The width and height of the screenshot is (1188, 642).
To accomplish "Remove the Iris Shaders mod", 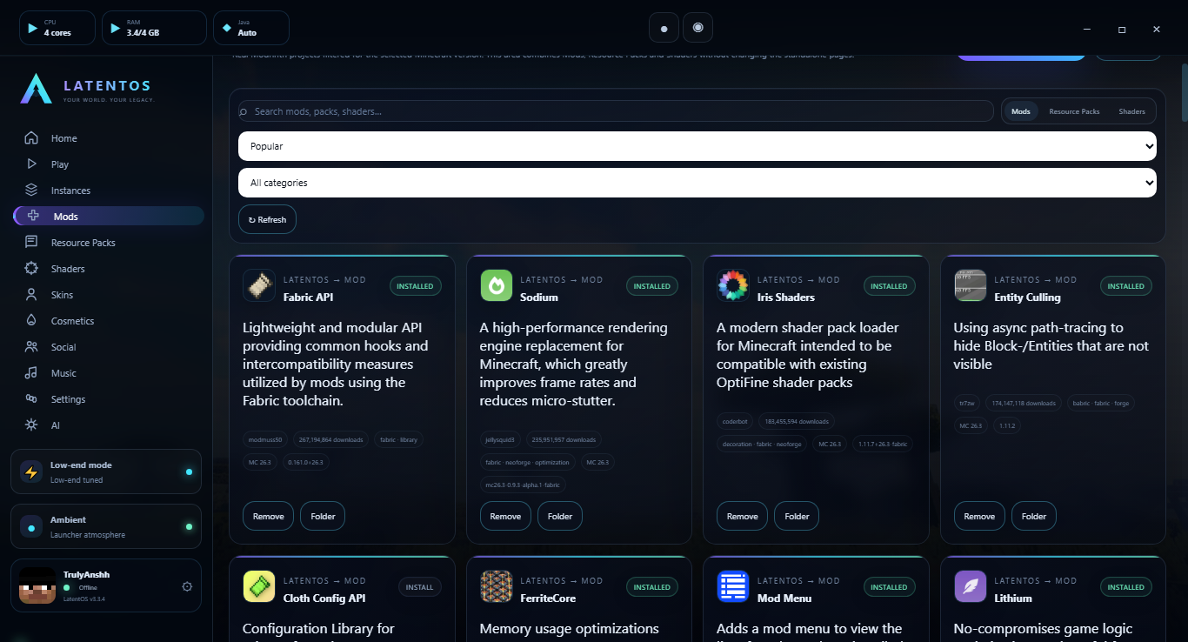I will point(742,516).
